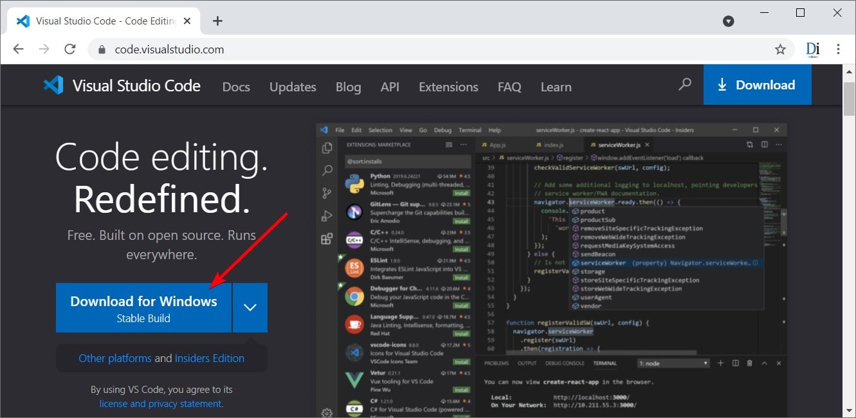Image resolution: width=856 pixels, height=418 pixels.
Task: Click the blue Download button in header
Action: (757, 85)
